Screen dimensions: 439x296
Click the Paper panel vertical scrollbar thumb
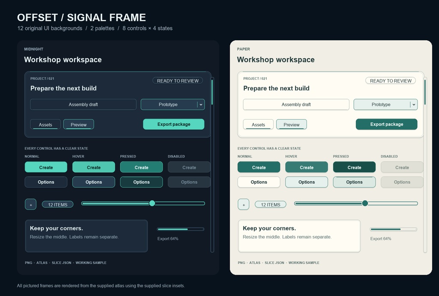pos(425,92)
